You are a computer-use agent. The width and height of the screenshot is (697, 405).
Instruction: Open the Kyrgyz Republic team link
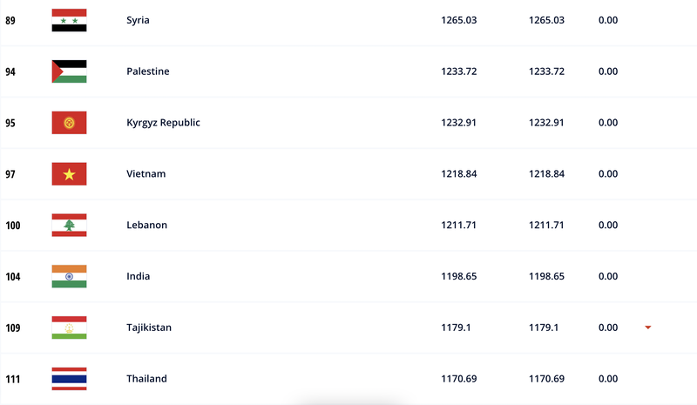point(163,123)
